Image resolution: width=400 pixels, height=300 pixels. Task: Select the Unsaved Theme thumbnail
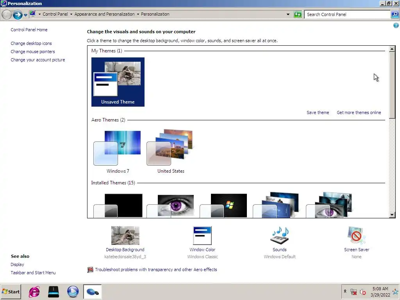click(x=118, y=82)
